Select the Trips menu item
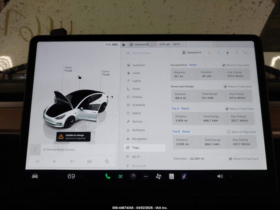 (145, 148)
